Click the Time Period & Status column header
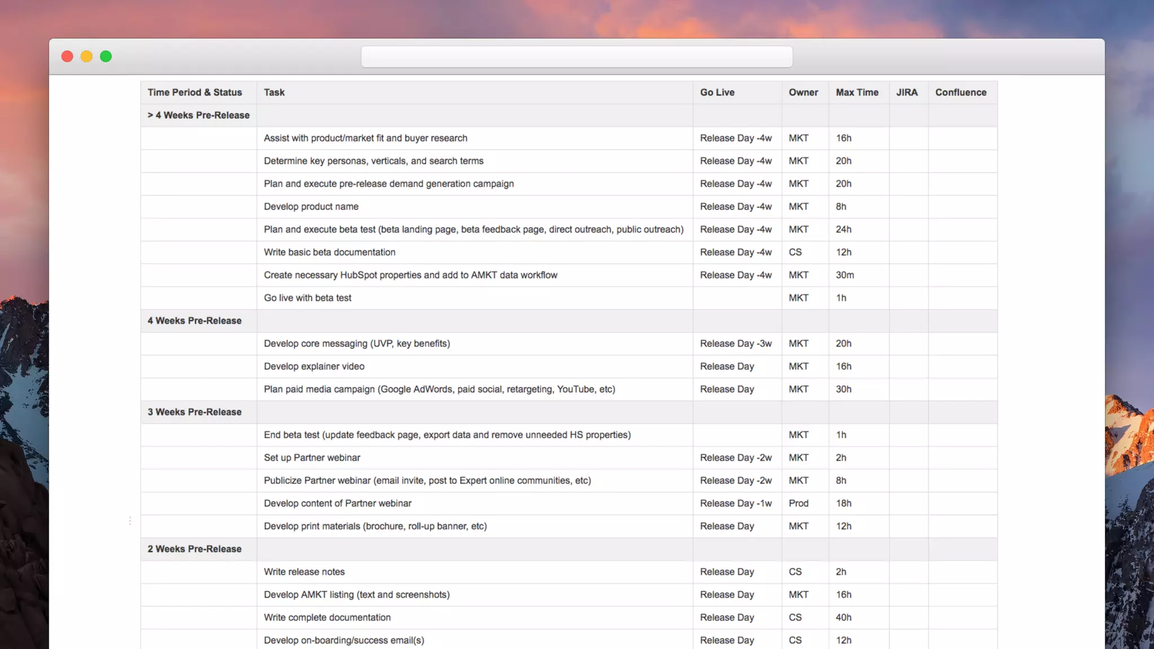The height and width of the screenshot is (649, 1154). pyautogui.click(x=195, y=92)
